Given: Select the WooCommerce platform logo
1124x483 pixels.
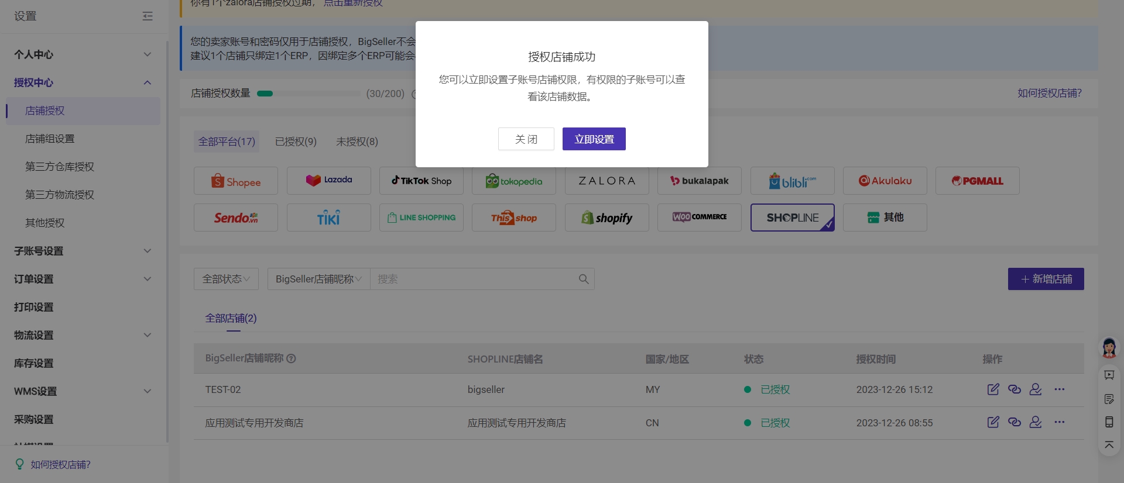Looking at the screenshot, I should [700, 218].
